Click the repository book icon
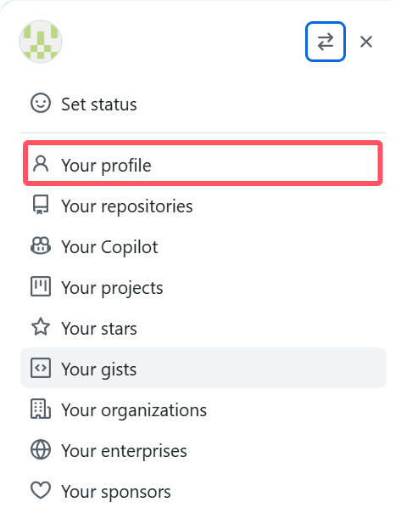401x519 pixels. (x=41, y=205)
